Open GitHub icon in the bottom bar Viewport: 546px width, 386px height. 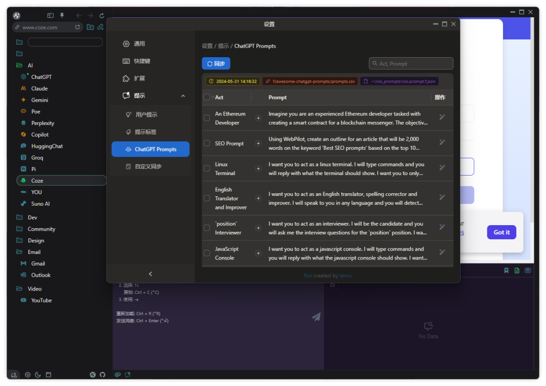pyautogui.click(x=102, y=375)
